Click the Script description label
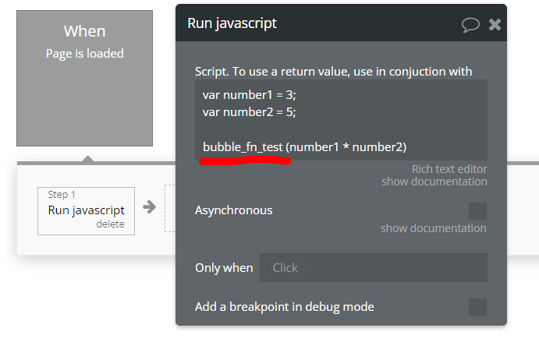 (x=333, y=72)
